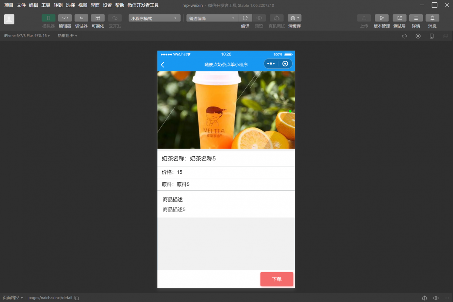Open iPhone 6/7/8 Plus device selector

(x=27, y=36)
